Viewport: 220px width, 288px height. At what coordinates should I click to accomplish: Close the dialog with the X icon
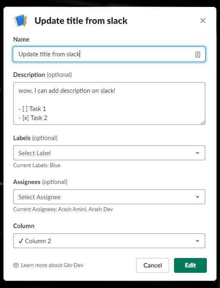tap(203, 21)
